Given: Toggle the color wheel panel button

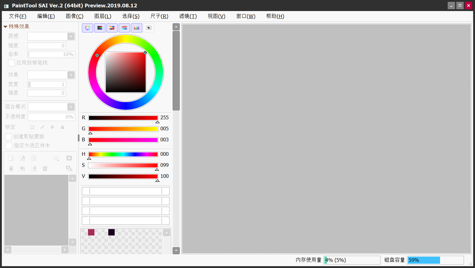Looking at the screenshot, I should (87, 28).
